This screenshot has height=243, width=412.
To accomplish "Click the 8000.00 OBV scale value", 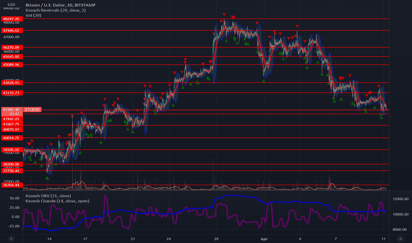I will [401, 229].
